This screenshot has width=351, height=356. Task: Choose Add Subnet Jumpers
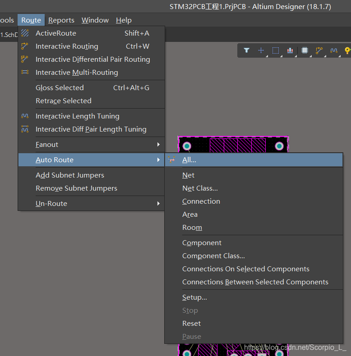92,175
